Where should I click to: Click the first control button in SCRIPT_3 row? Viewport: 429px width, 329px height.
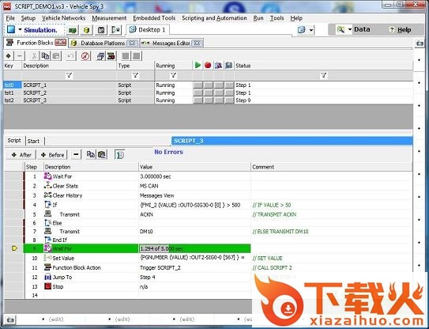[198, 100]
